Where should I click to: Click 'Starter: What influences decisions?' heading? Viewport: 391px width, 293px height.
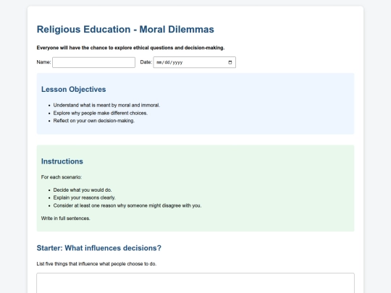[99, 248]
